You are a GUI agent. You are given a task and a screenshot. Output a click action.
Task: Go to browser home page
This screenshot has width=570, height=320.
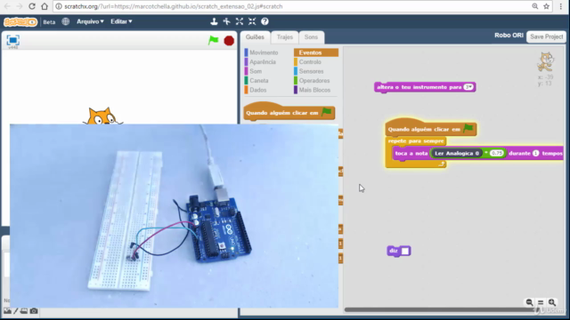pos(45,6)
